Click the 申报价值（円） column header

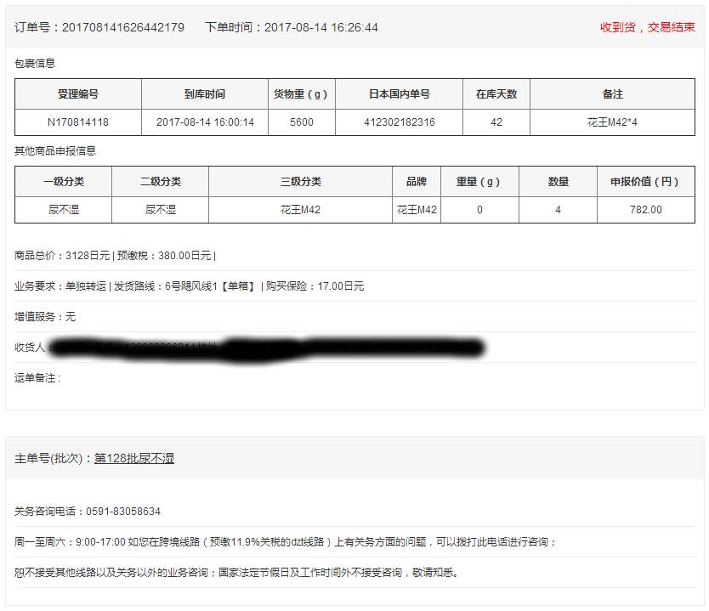click(645, 182)
